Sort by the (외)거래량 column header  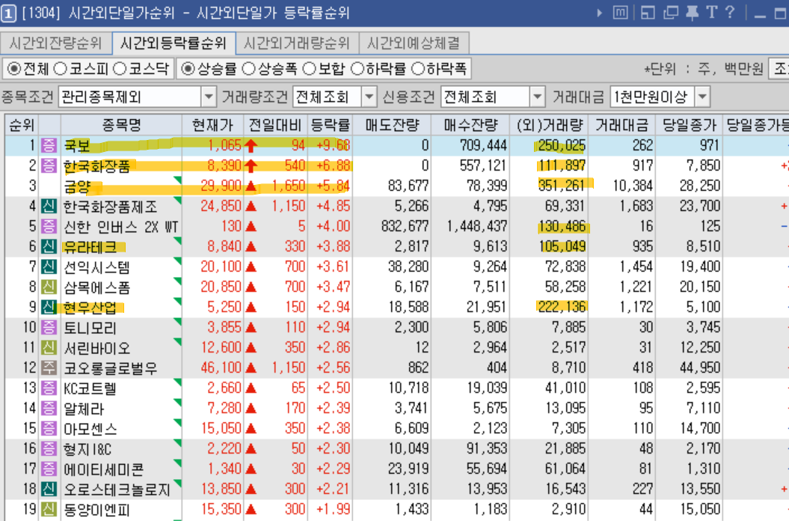click(x=550, y=125)
